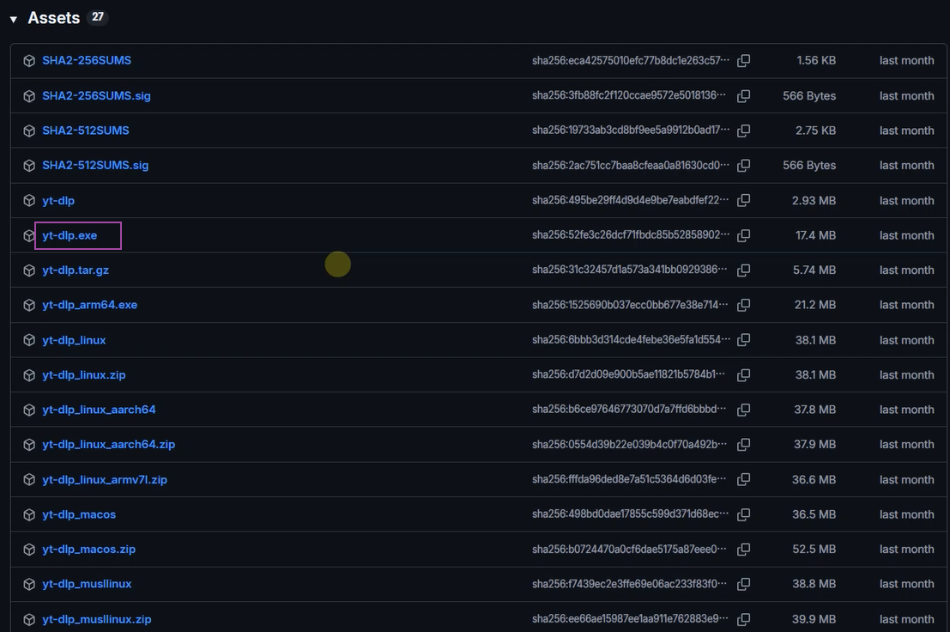Click the package icon beside SHA2-256SUMS

point(29,61)
